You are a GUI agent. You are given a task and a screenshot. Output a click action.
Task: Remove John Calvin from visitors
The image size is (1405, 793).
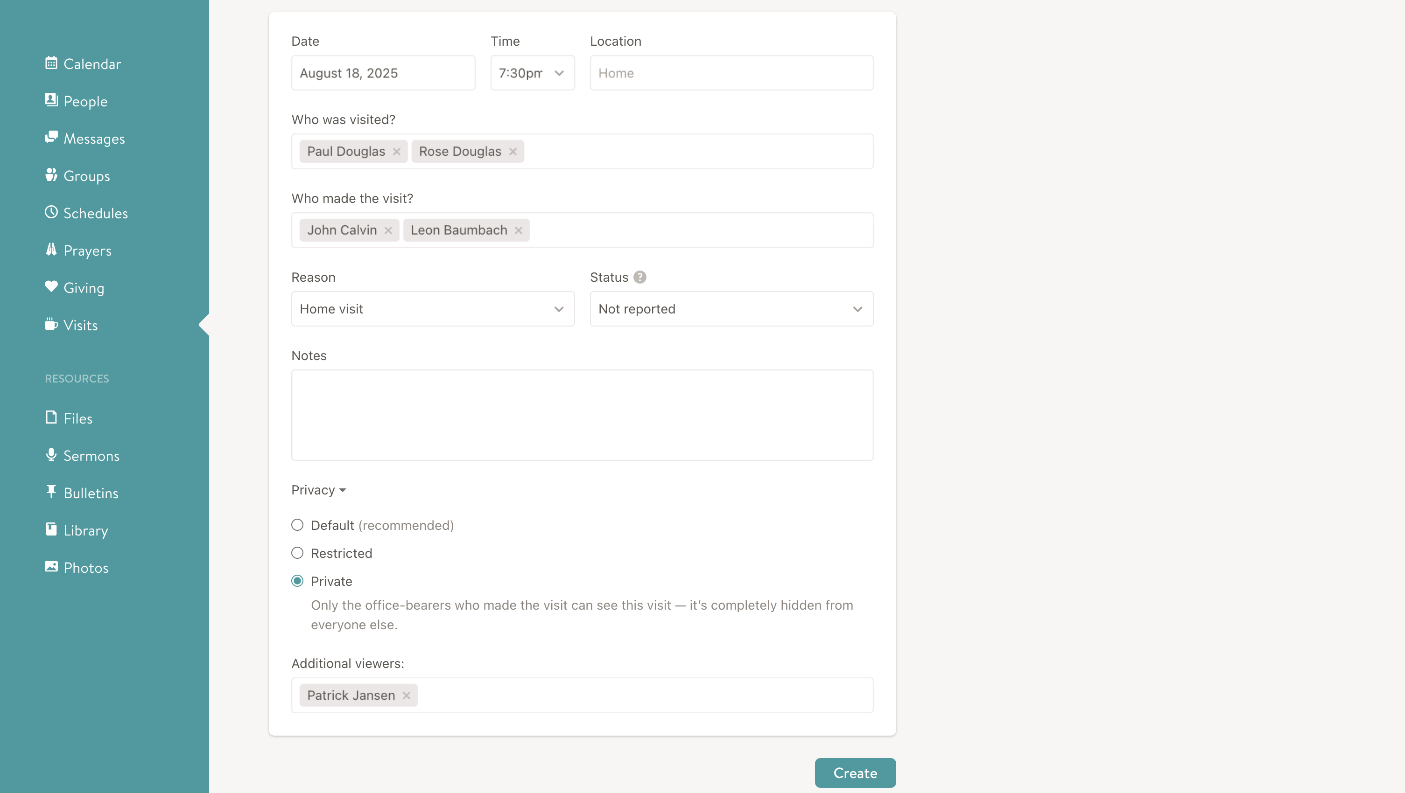388,230
